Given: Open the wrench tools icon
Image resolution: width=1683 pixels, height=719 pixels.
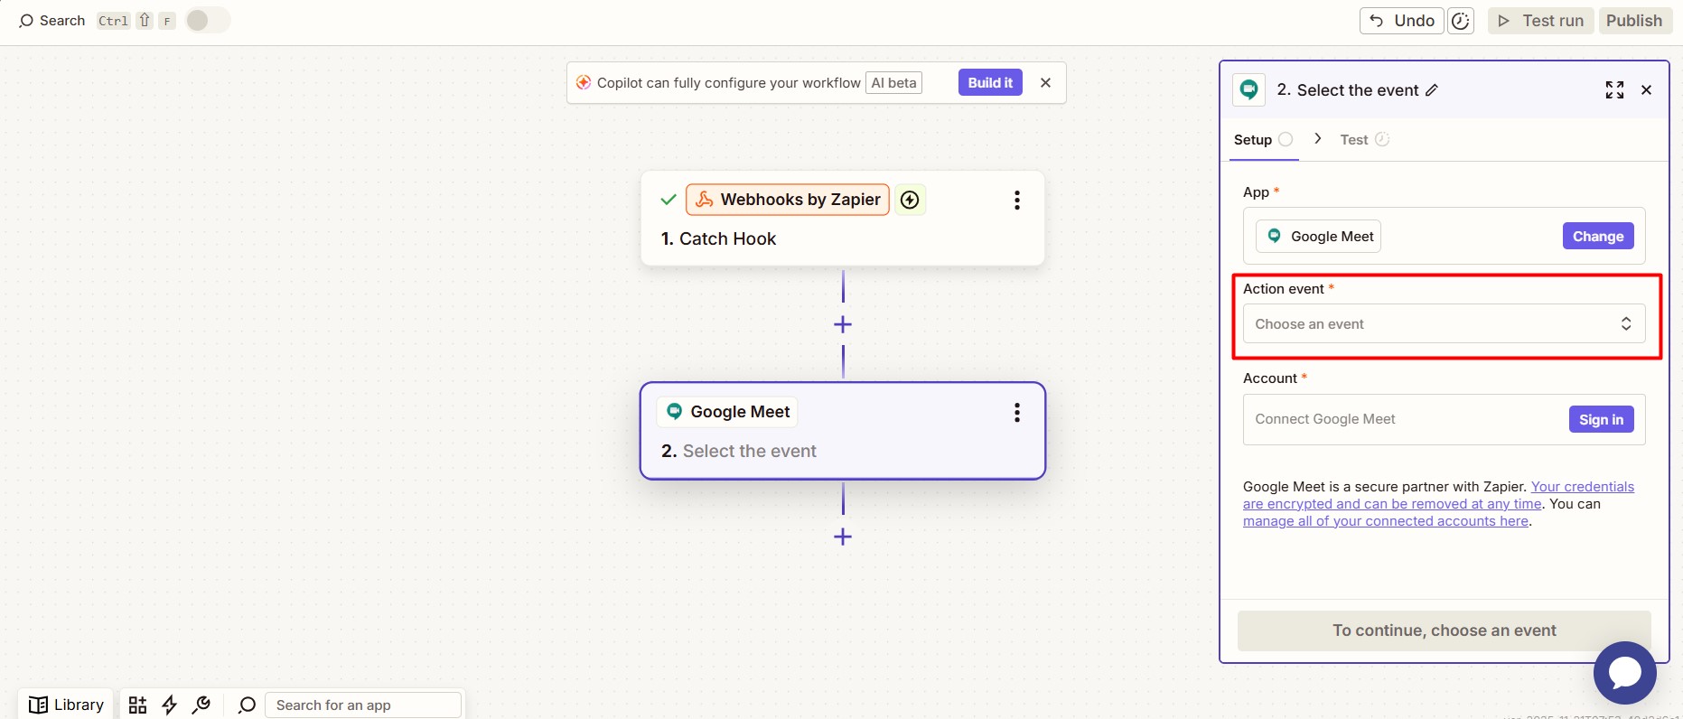Looking at the screenshot, I should coord(201,705).
